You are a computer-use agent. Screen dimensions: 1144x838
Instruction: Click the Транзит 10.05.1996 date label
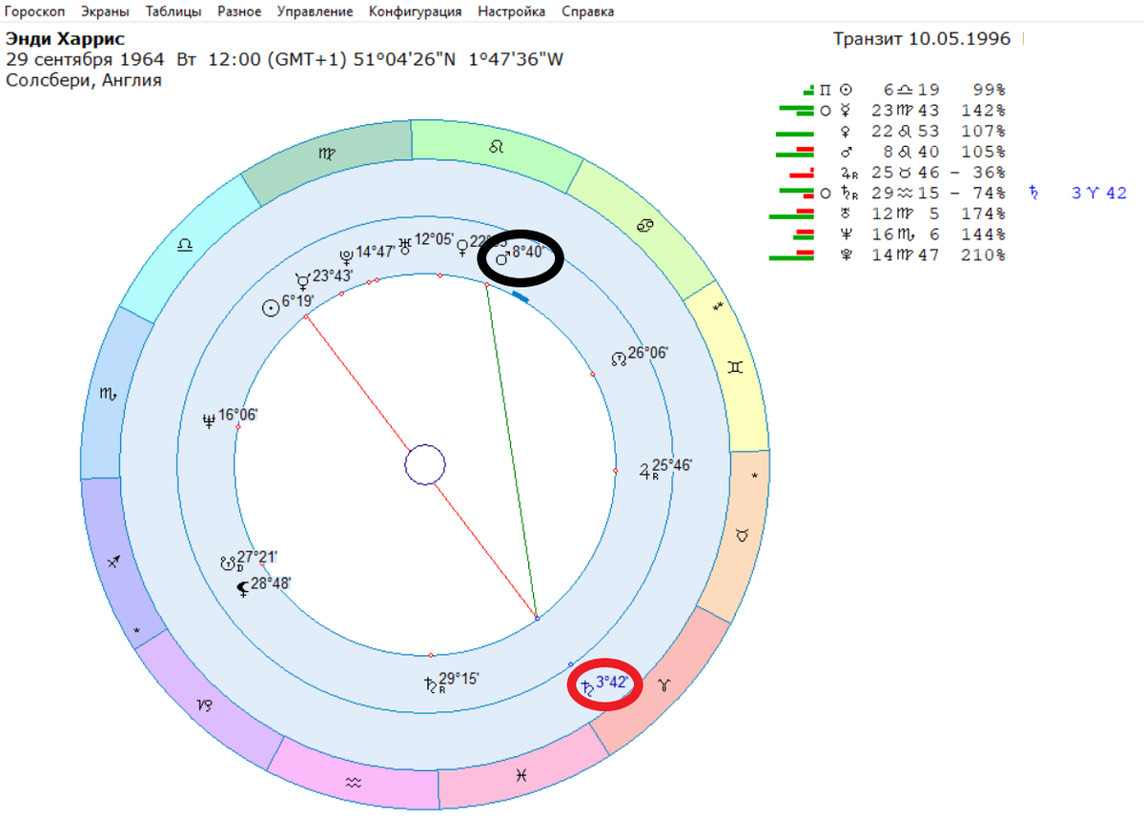point(922,39)
